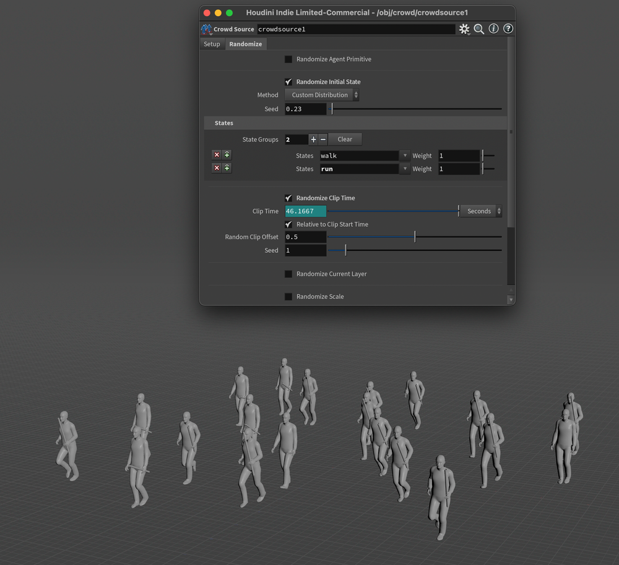Viewport: 619px width, 565px height.
Task: Switch to the Setup tab
Action: click(x=212, y=44)
